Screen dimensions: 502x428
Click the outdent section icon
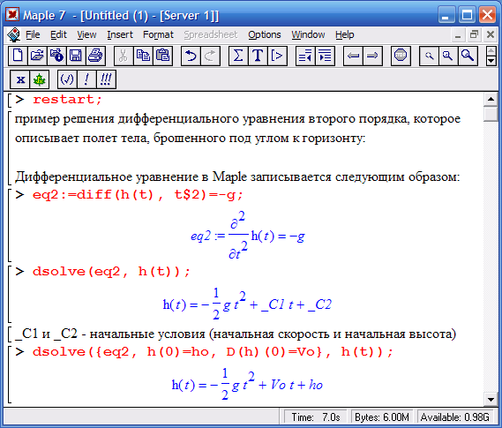pyautogui.click(x=305, y=56)
